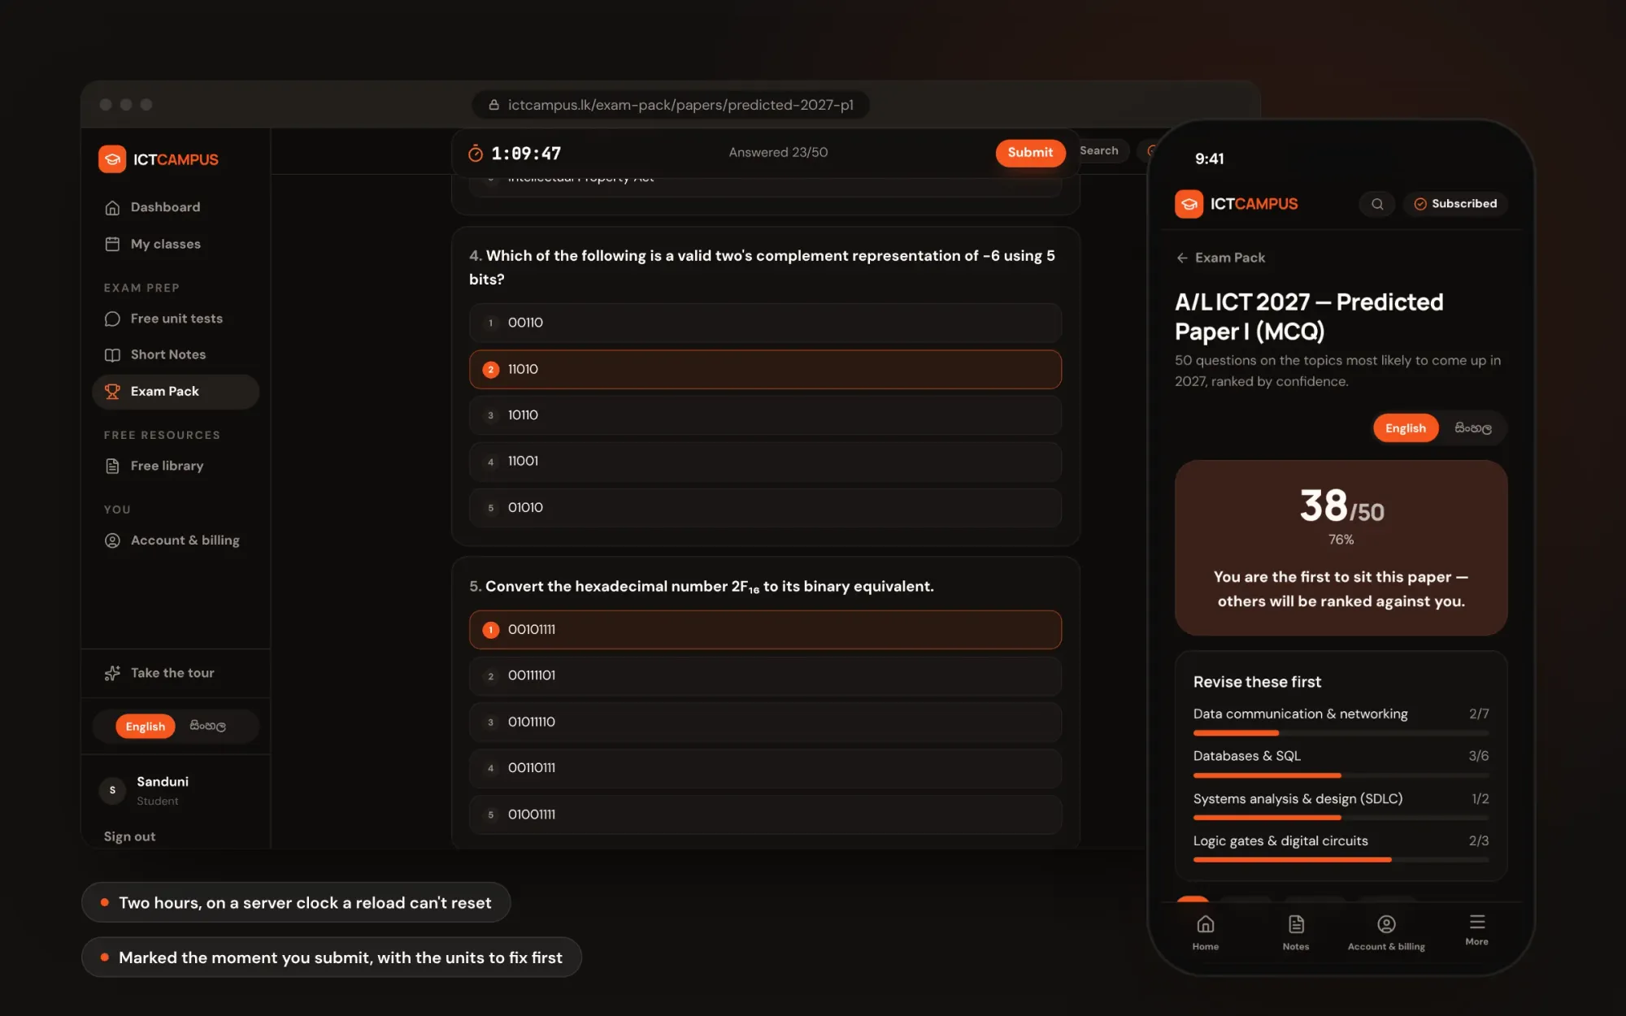Pick option 01011110 in question 5
The image size is (1626, 1016).
tap(765, 722)
